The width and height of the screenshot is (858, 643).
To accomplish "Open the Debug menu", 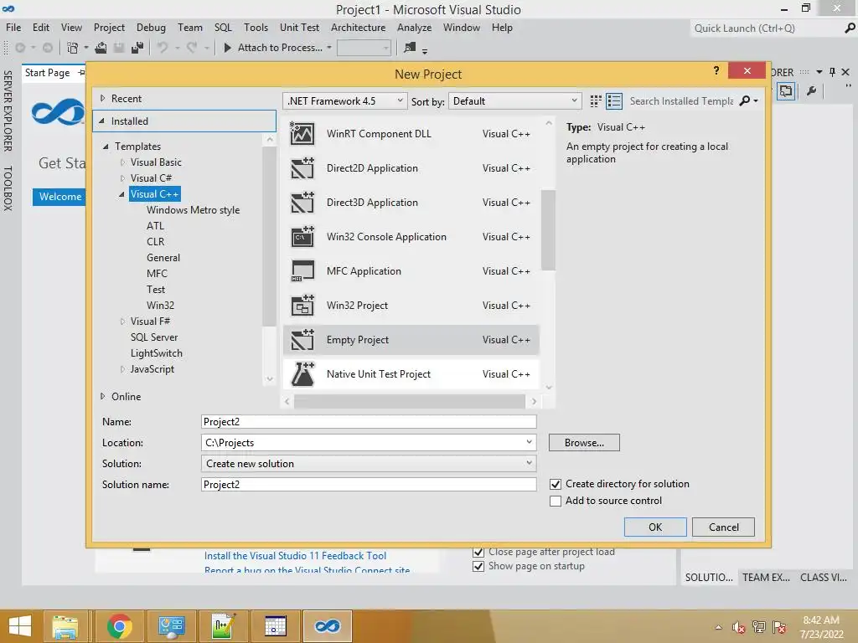I will click(151, 28).
